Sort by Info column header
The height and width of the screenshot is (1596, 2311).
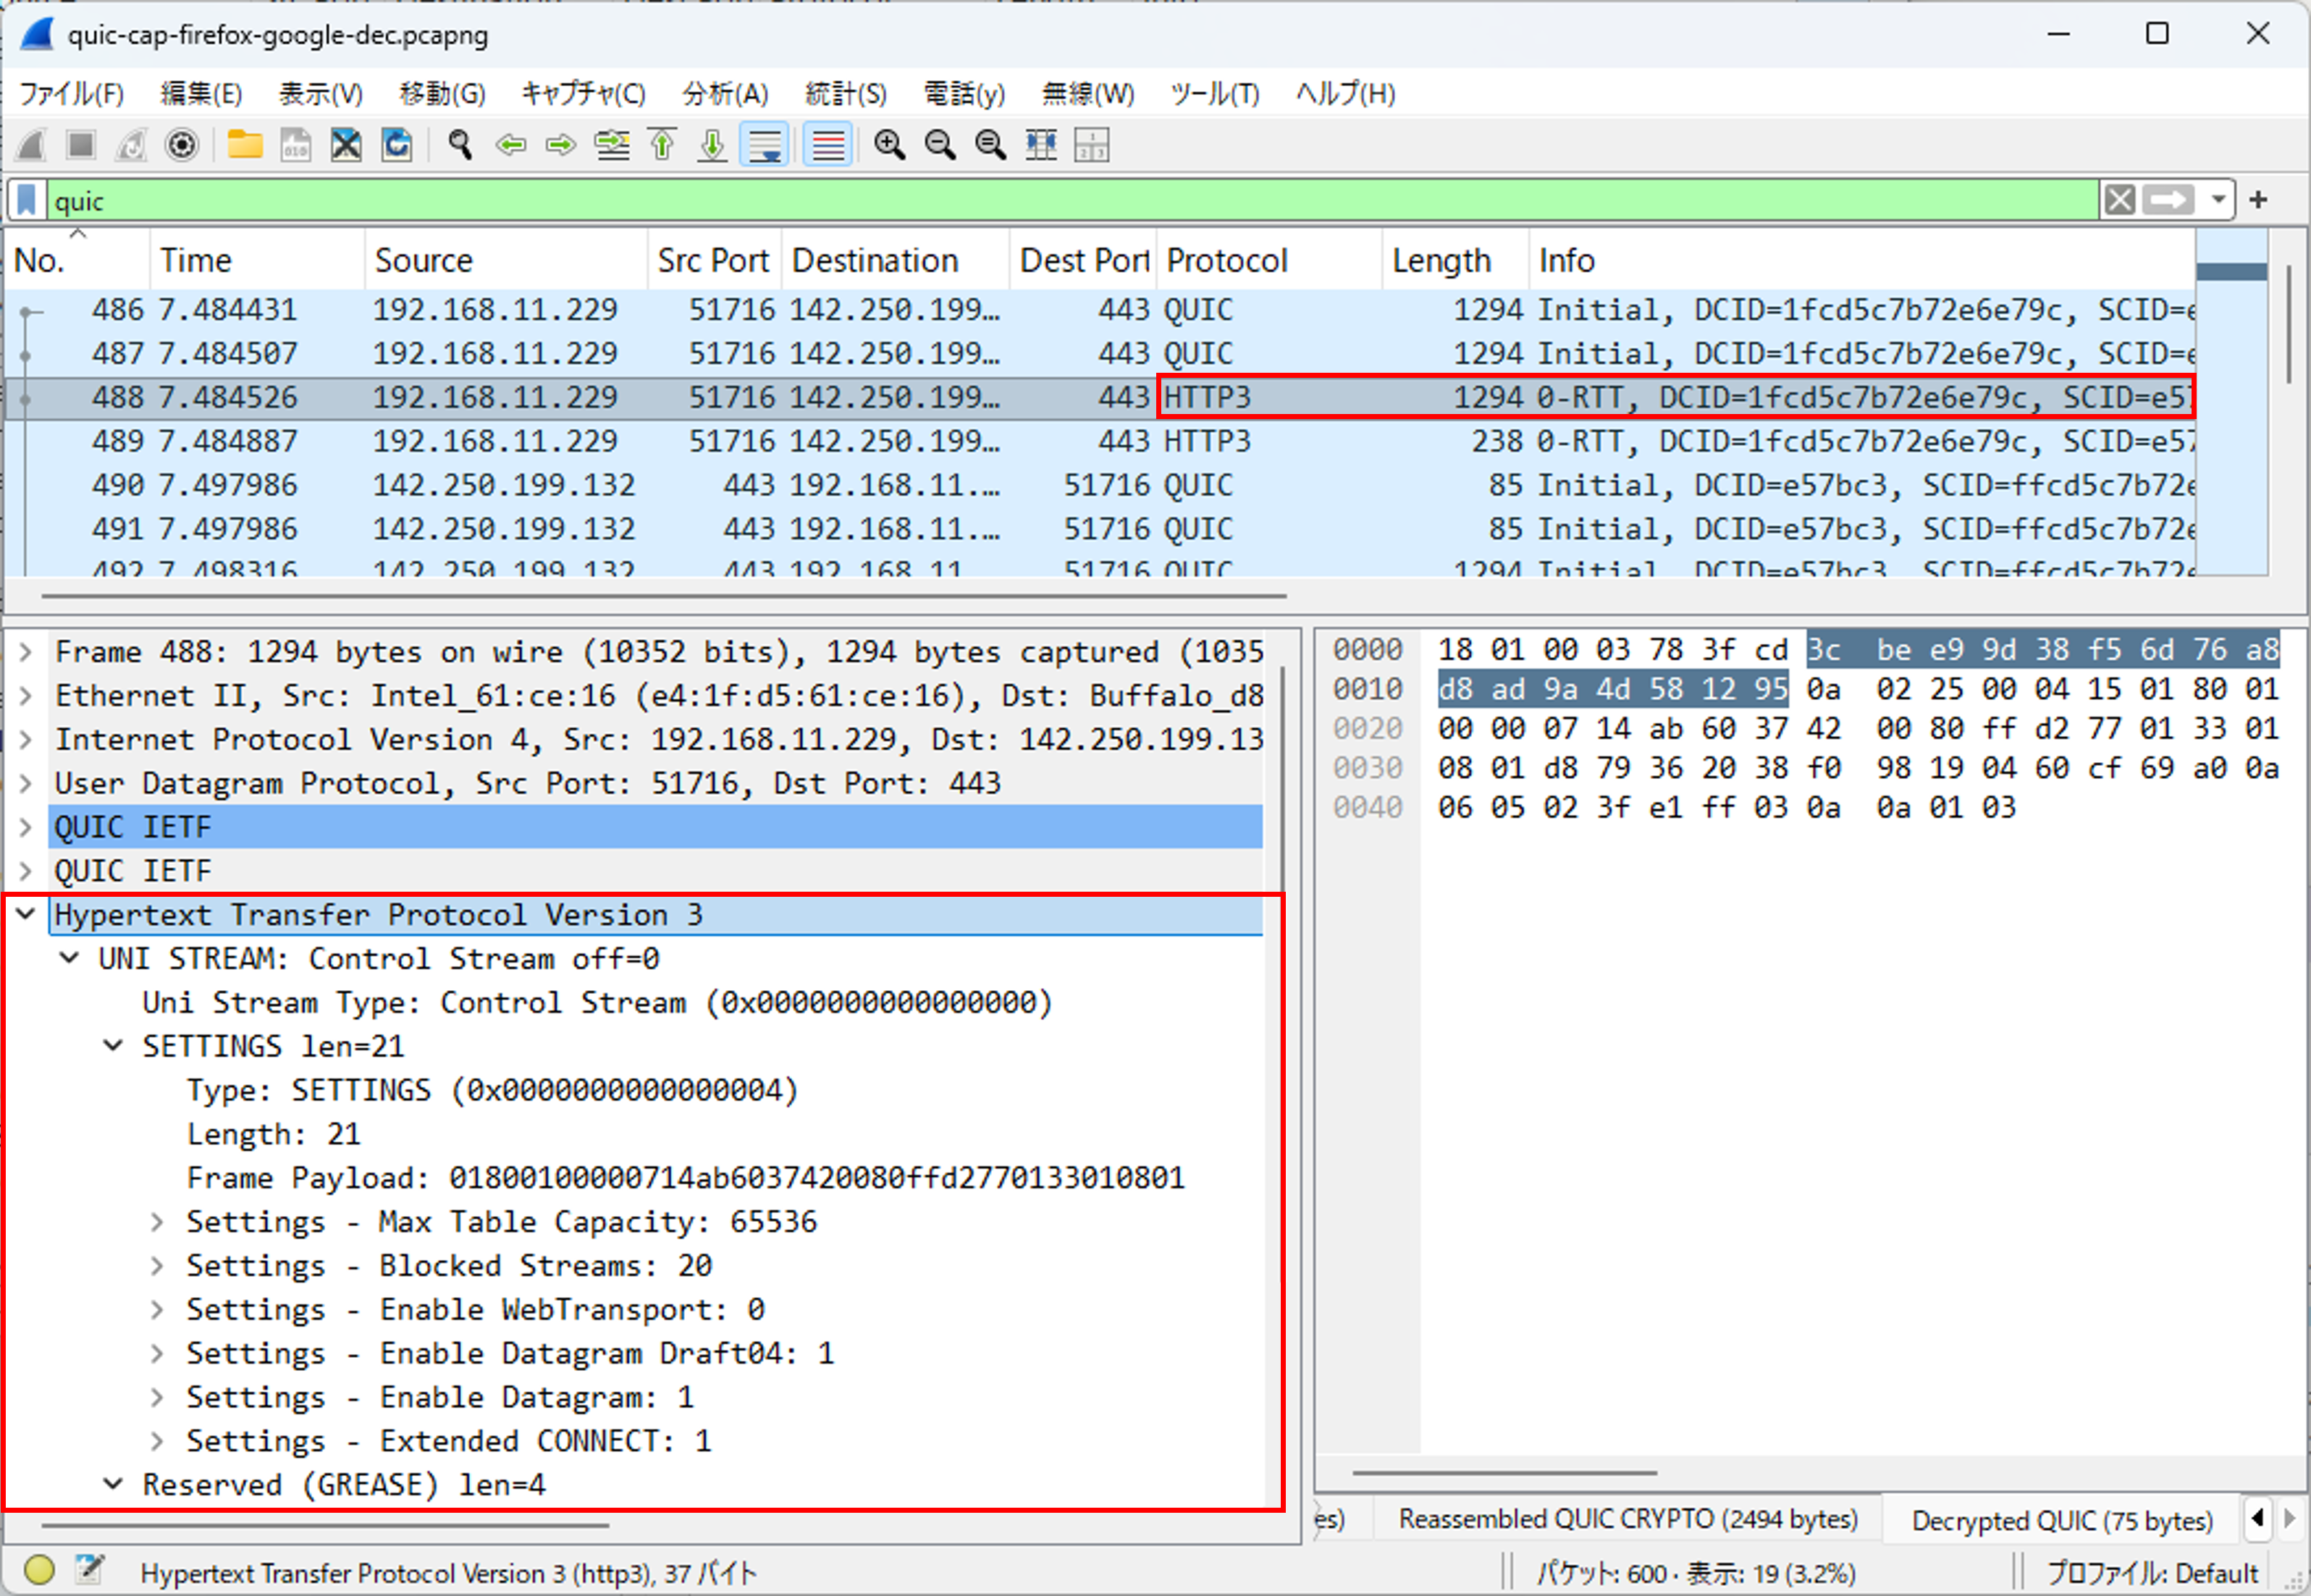click(x=1862, y=260)
